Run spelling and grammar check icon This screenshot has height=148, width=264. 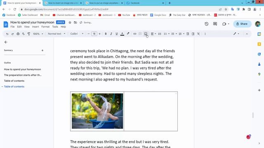23,34
